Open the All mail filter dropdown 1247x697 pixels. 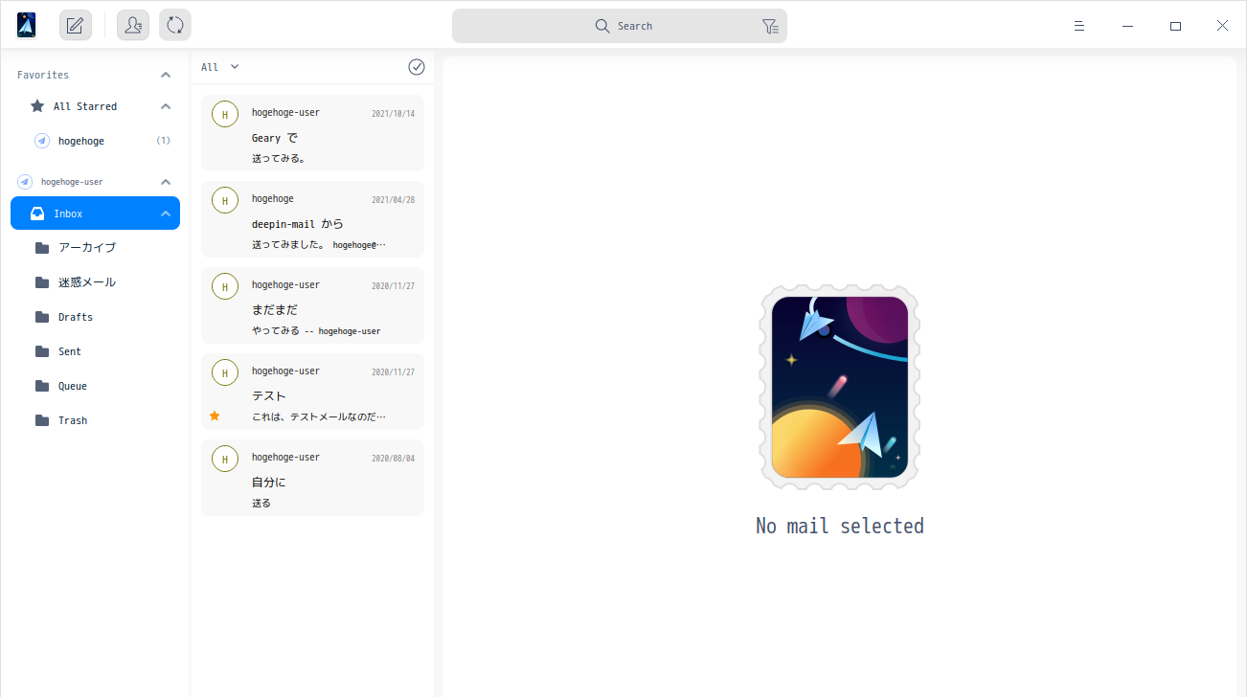point(220,67)
